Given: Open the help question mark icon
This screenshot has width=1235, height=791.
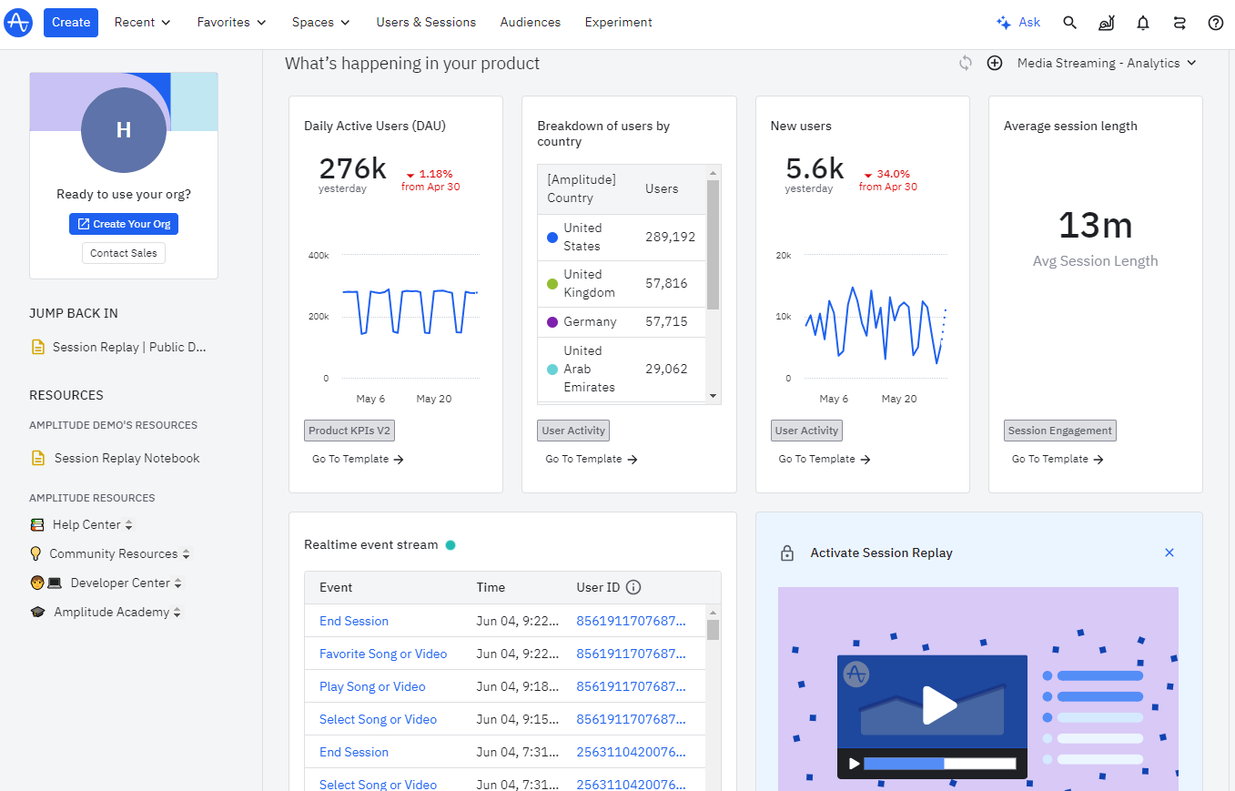Looking at the screenshot, I should (1216, 23).
